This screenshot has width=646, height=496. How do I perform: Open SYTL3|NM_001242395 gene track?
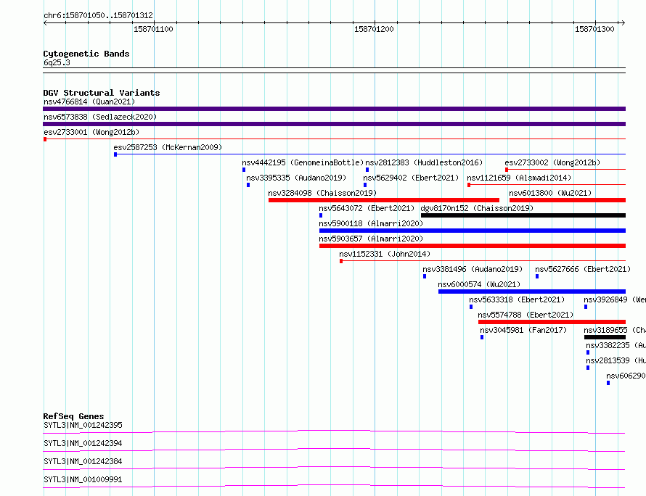pyautogui.click(x=334, y=431)
